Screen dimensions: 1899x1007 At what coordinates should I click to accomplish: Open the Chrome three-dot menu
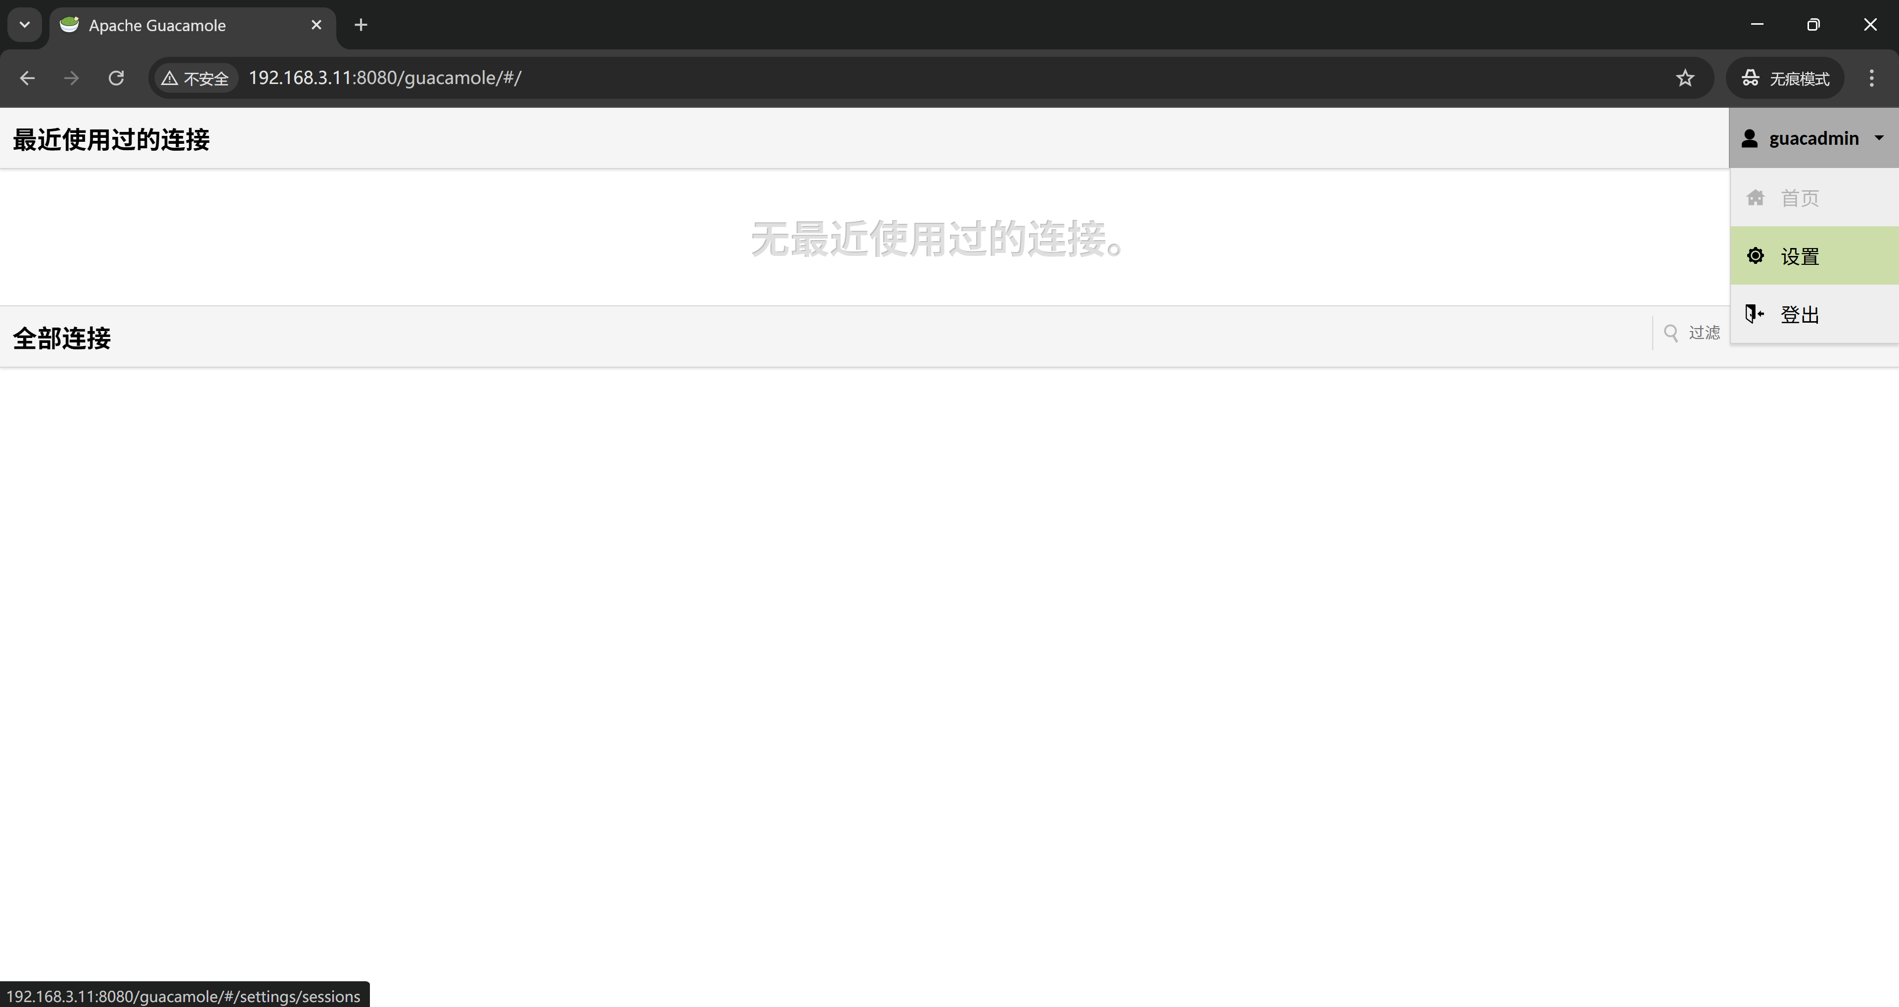(x=1871, y=78)
